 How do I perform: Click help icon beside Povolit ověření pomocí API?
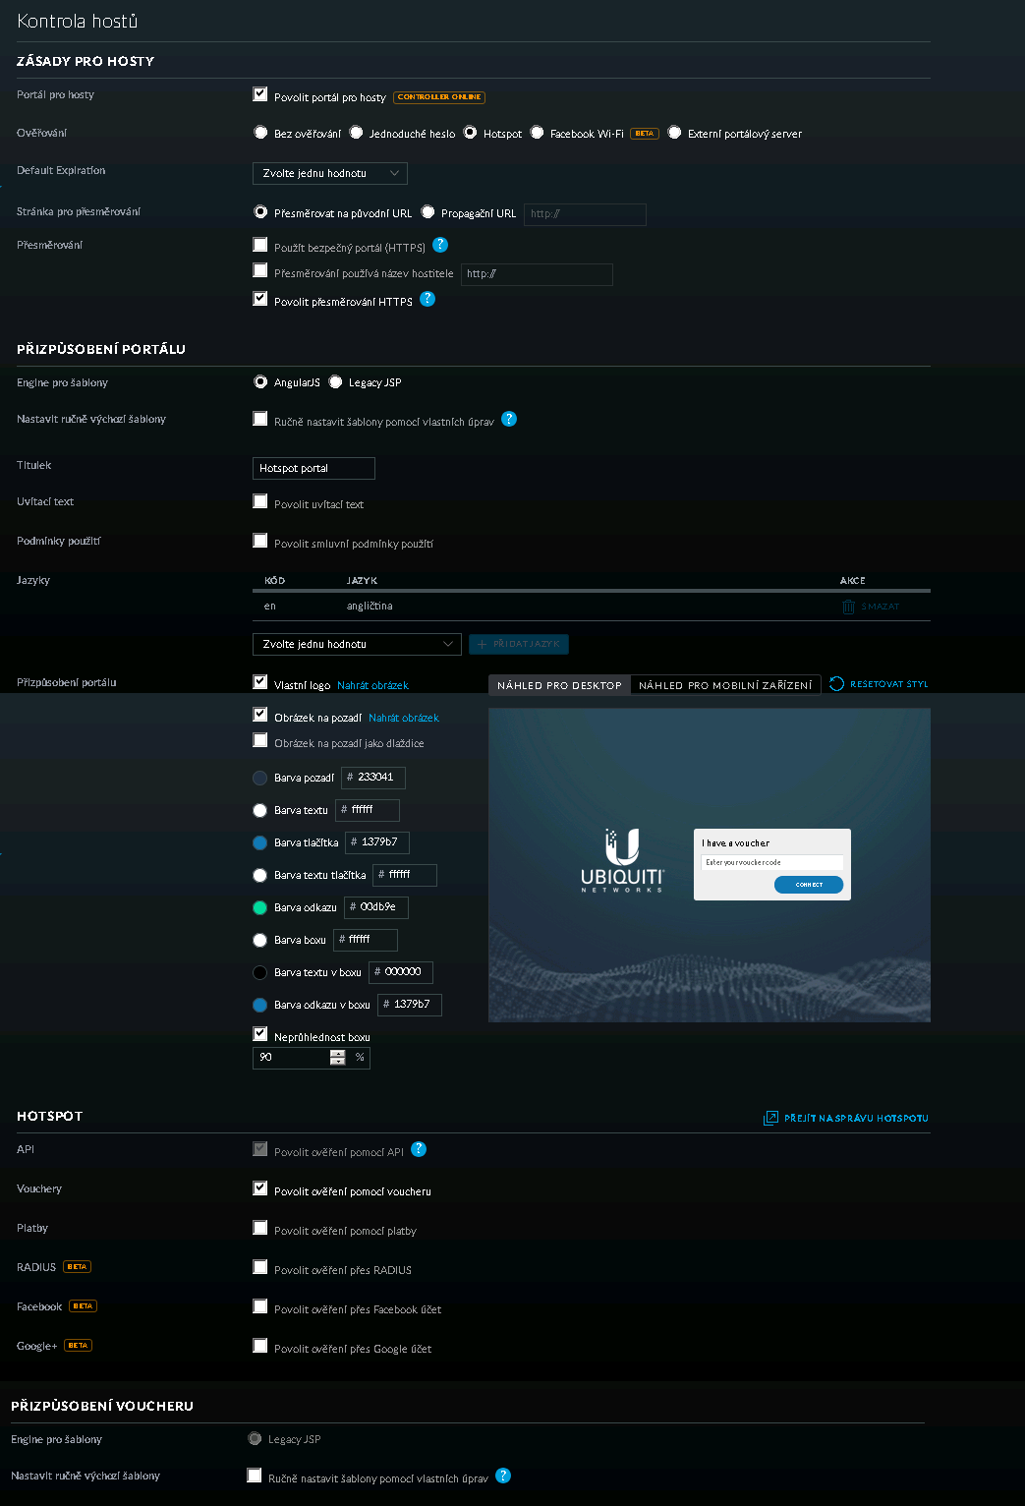pyautogui.click(x=419, y=1149)
